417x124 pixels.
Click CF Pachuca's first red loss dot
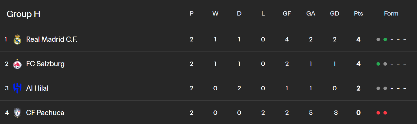tap(378, 113)
